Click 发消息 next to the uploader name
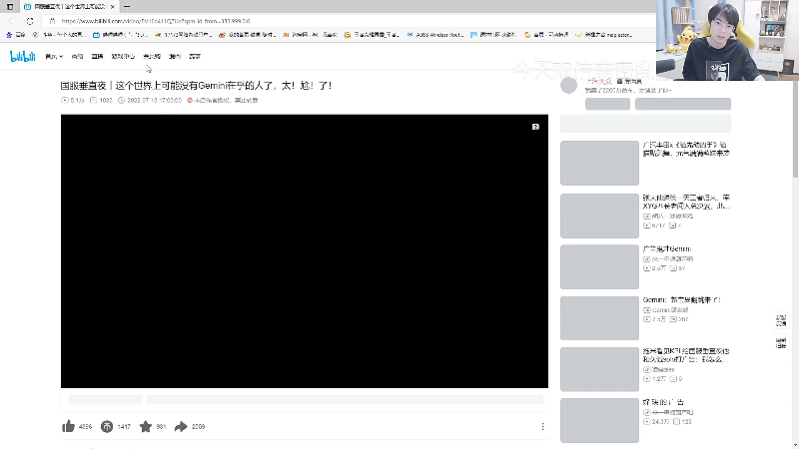 tap(629, 81)
